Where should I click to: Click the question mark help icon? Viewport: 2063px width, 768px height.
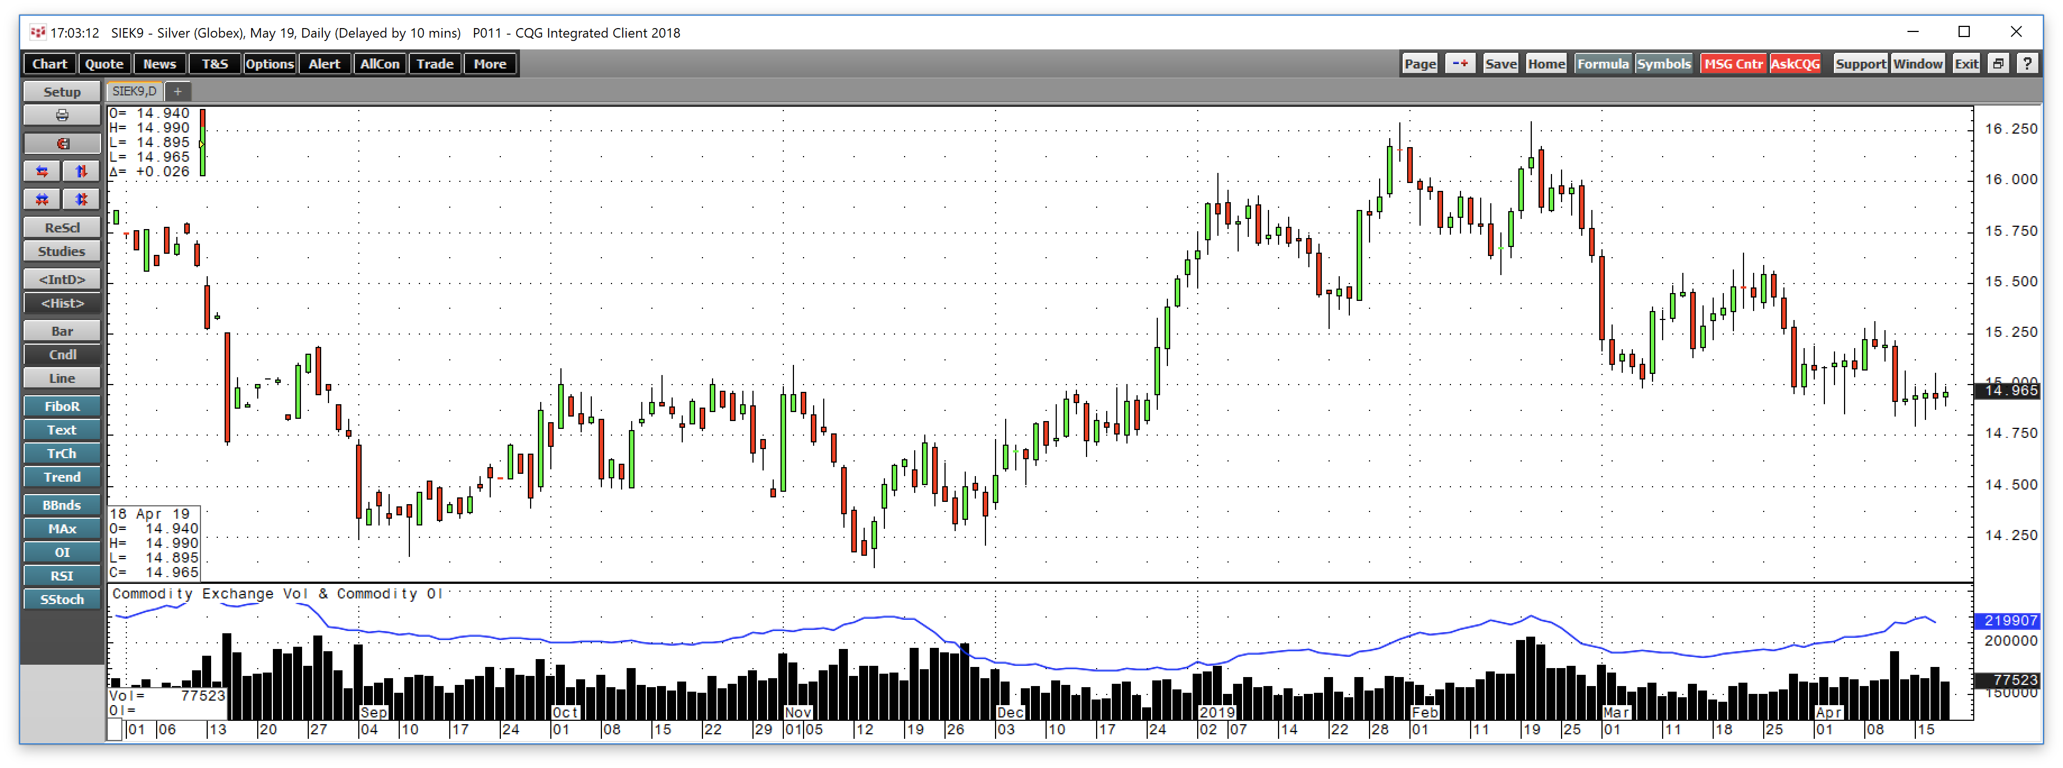click(2027, 64)
